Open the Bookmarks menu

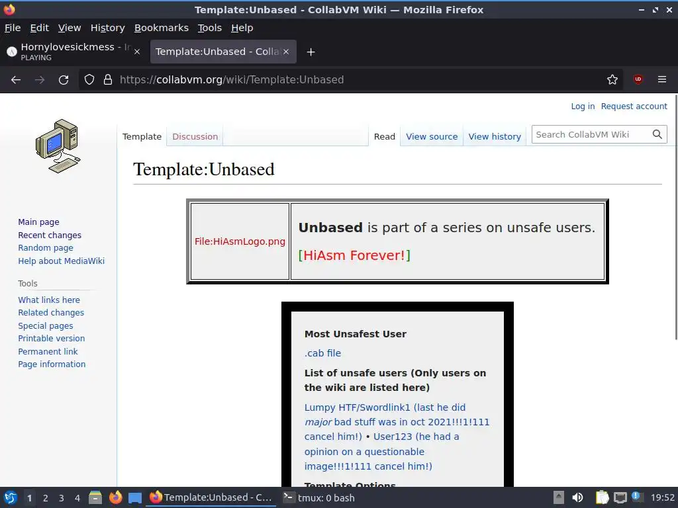(x=162, y=28)
